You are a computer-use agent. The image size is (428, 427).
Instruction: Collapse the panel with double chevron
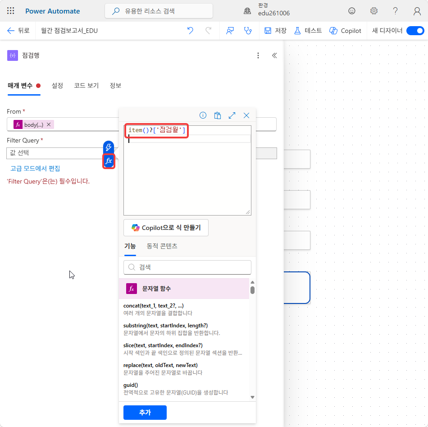[274, 55]
